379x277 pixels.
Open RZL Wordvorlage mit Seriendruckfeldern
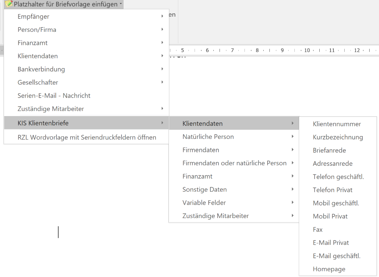click(87, 137)
